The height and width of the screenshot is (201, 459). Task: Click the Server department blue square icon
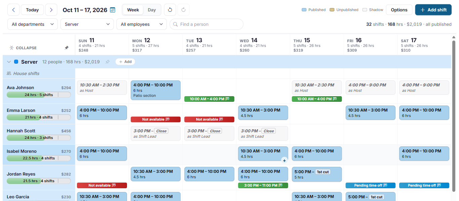pyautogui.click(x=16, y=62)
